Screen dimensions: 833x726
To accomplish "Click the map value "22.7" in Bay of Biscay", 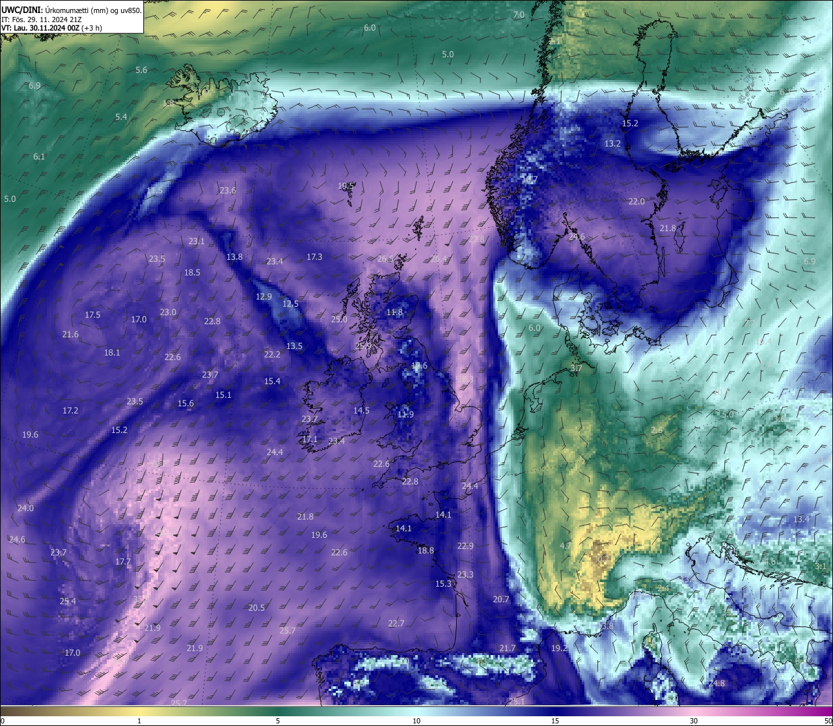I will click(396, 623).
